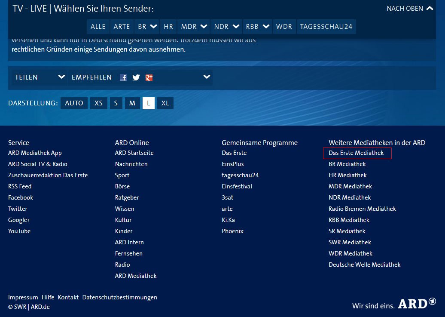This screenshot has width=445, height=317.
Task: Set display size to XS
Action: click(98, 103)
